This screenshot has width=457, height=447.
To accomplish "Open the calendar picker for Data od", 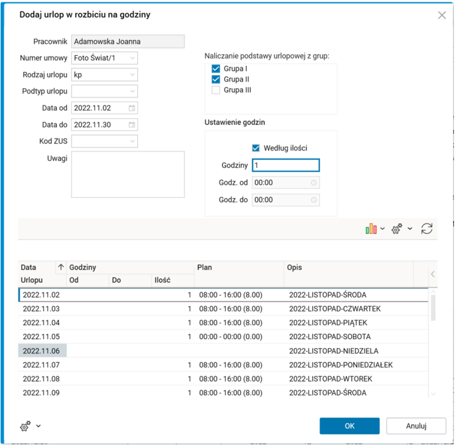I will (132, 108).
